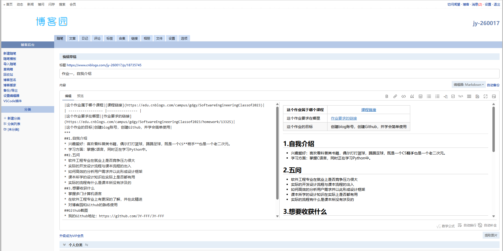This screenshot has height=251, width=503.
Task: Open 首页 in the top navigation
Action: pyautogui.click(x=9, y=4)
